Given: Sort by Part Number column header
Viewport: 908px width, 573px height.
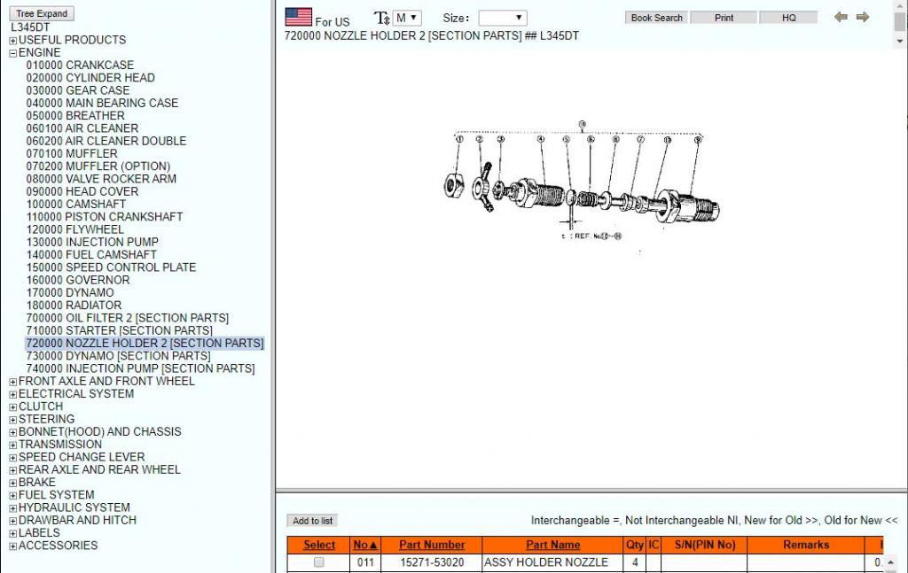Looking at the screenshot, I should click(432, 545).
